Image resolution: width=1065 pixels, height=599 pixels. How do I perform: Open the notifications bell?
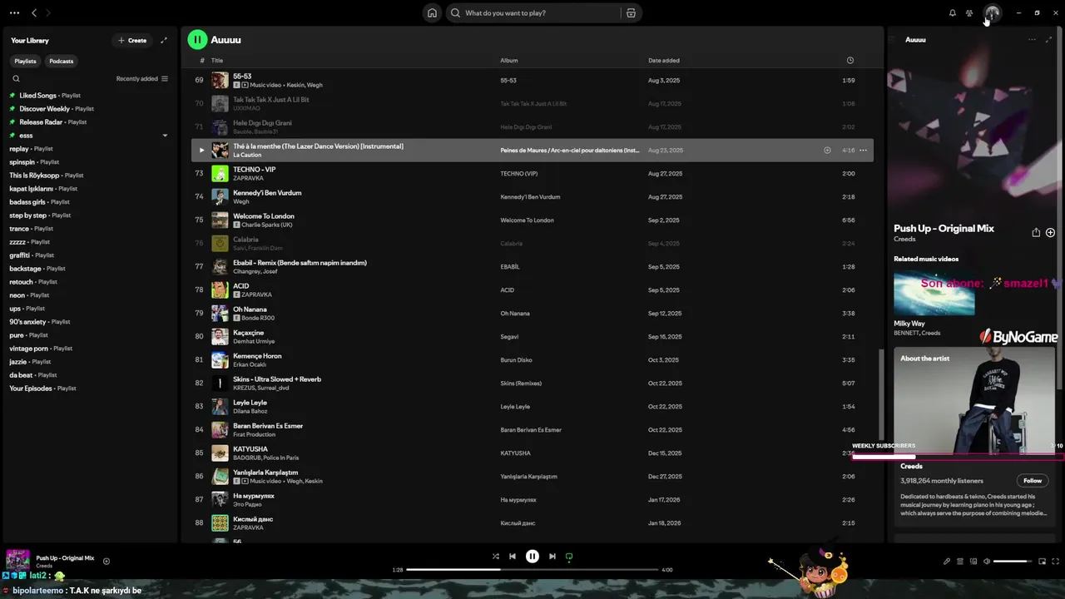[953, 13]
